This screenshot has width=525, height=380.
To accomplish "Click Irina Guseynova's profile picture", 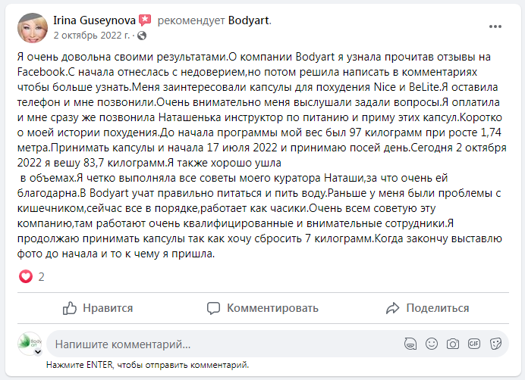I will 31,27.
